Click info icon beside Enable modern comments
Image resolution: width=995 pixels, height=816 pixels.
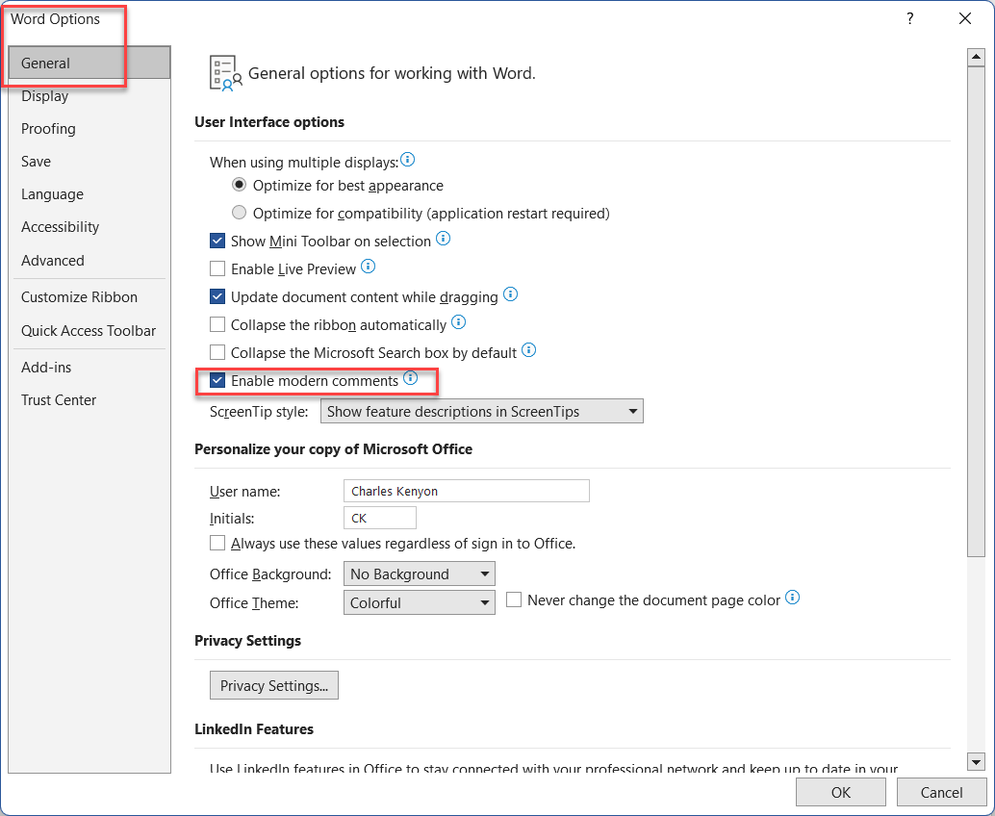pos(411,377)
